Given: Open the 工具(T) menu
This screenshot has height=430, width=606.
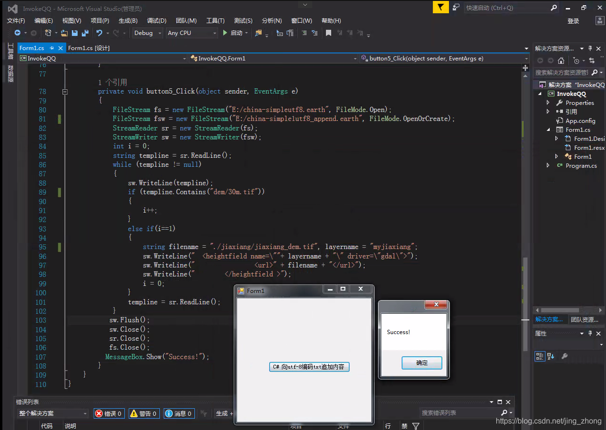Looking at the screenshot, I should [x=215, y=21].
